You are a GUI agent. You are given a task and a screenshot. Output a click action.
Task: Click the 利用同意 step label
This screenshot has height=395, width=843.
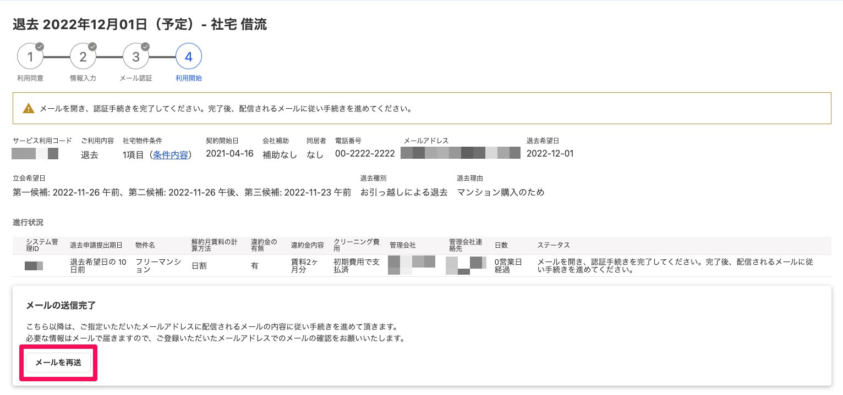(30, 78)
